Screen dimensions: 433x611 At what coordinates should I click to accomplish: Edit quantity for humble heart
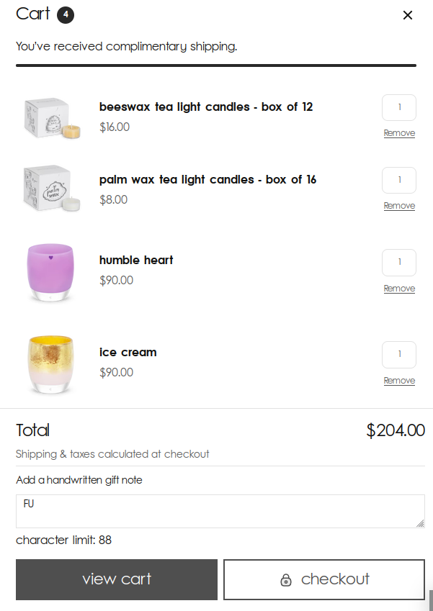point(399,263)
